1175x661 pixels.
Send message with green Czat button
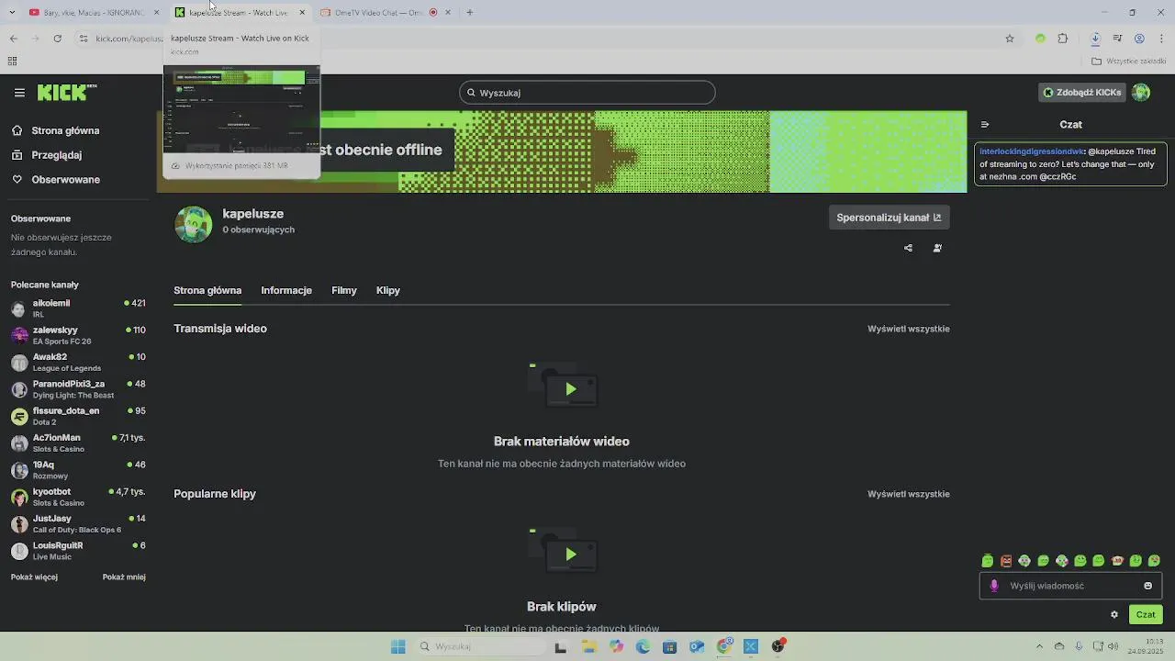coord(1146,615)
